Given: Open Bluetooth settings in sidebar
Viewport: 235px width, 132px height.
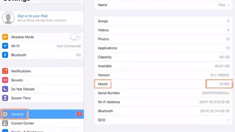Looking at the screenshot, I should point(42,55).
